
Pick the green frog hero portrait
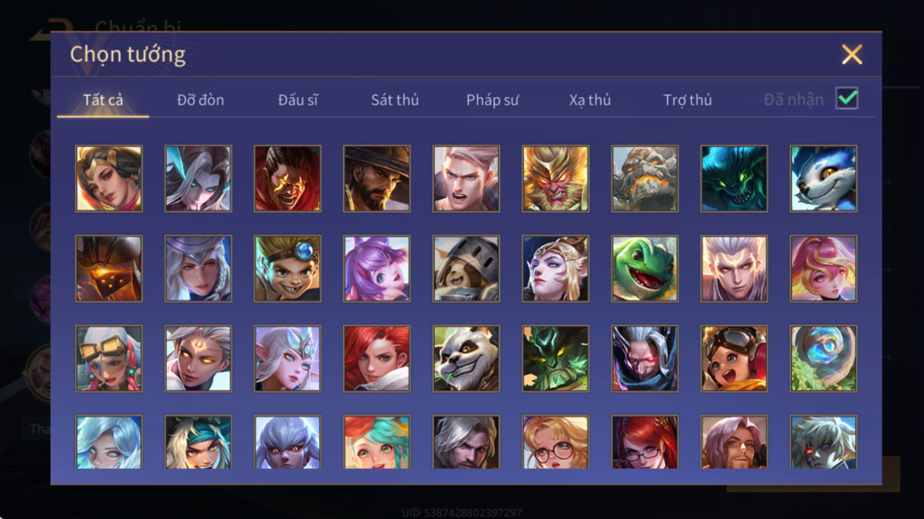644,269
